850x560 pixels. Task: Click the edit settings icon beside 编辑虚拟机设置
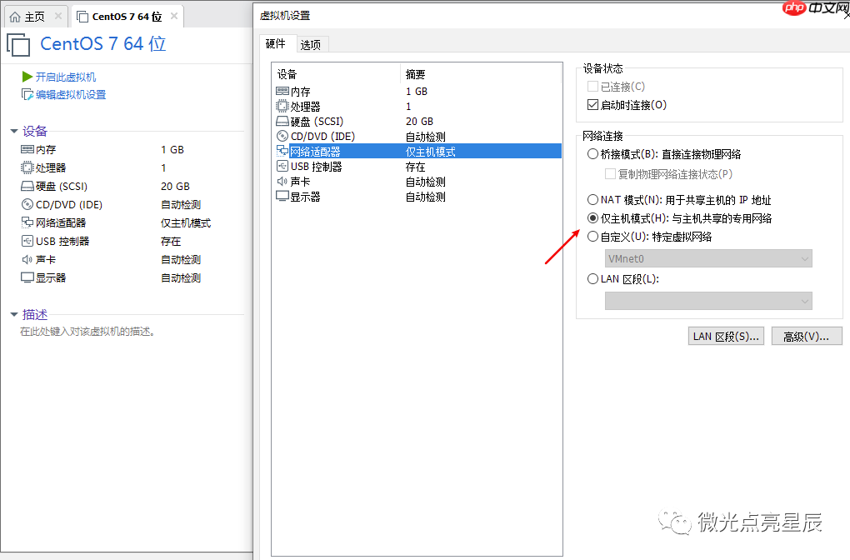point(27,94)
